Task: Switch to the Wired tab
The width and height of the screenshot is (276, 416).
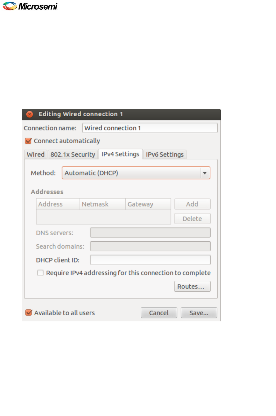Action: coord(36,154)
